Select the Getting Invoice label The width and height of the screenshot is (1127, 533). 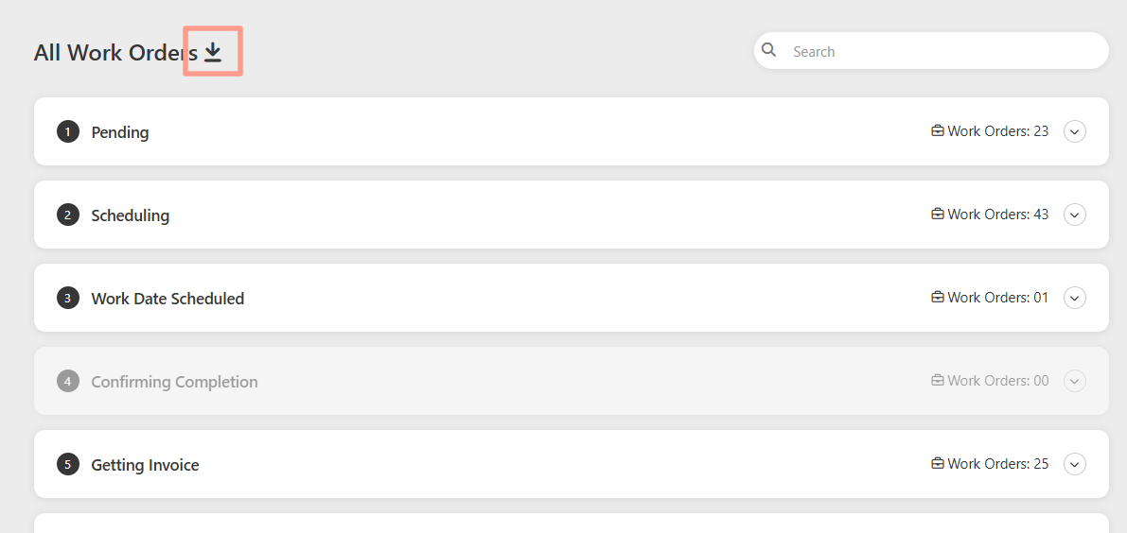point(145,465)
